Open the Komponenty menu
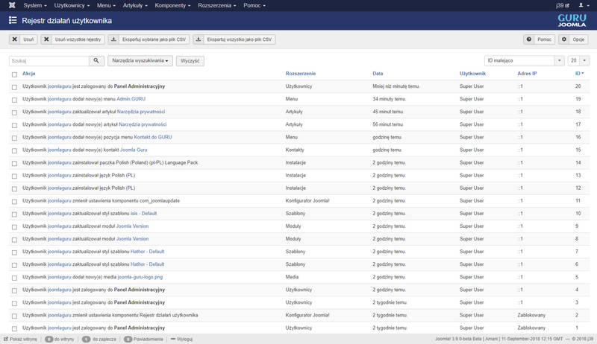The height and width of the screenshot is (344, 597). 172,5
